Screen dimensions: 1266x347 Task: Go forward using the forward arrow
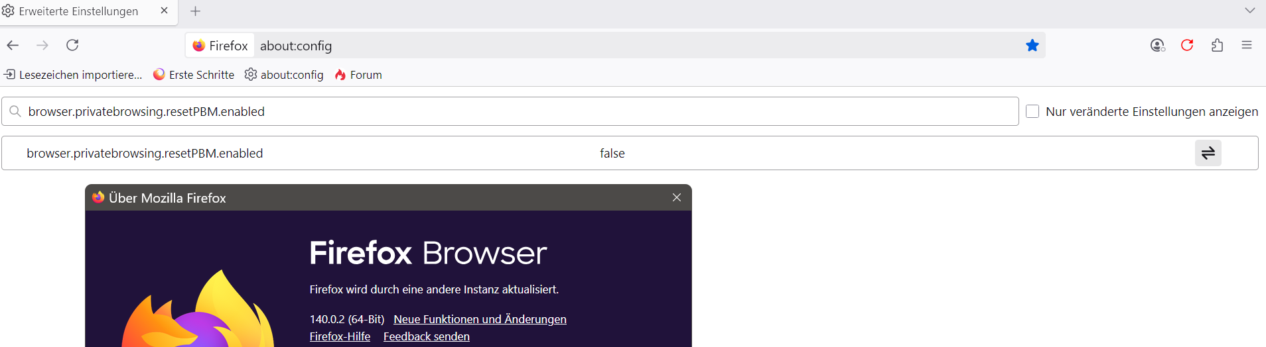pyautogui.click(x=42, y=45)
